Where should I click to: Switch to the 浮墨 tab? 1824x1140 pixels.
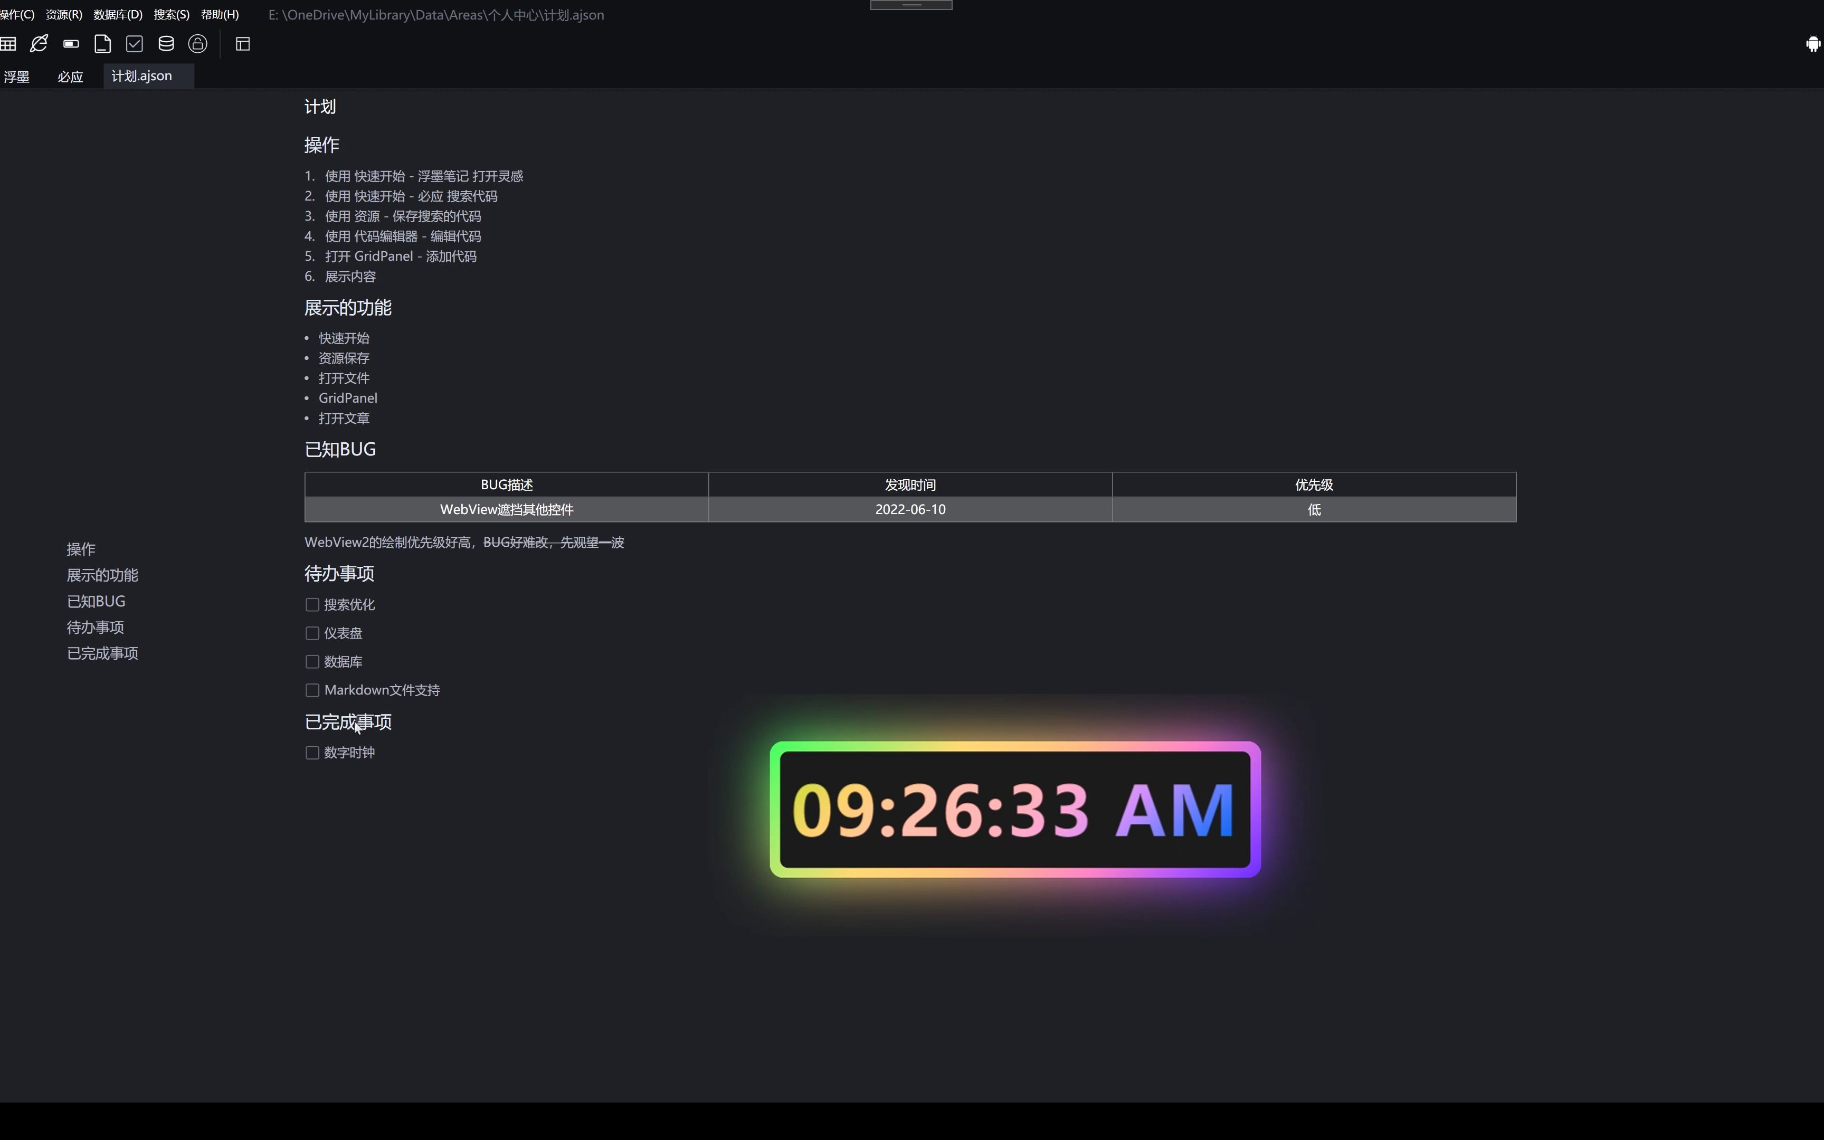point(16,76)
